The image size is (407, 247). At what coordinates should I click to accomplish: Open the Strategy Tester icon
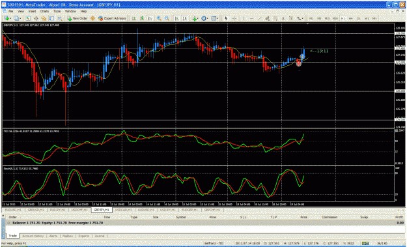pyautogui.click(x=60, y=18)
